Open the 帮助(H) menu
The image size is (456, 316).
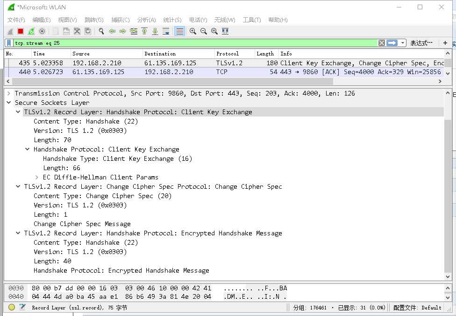(x=278, y=20)
